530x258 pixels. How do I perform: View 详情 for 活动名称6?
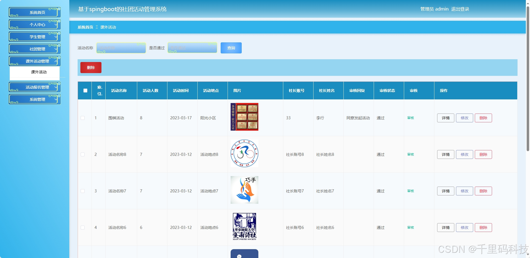446,228
